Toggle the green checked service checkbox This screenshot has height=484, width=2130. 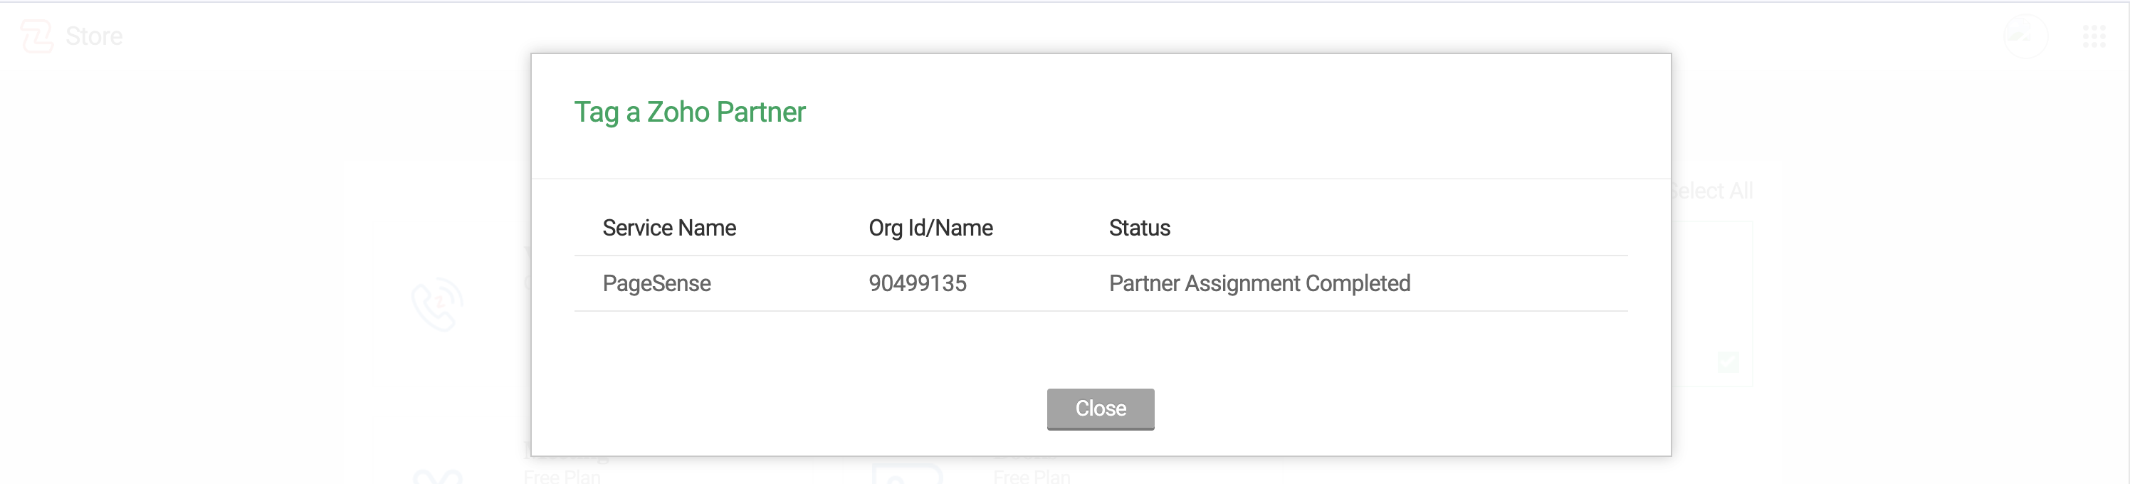1727,362
